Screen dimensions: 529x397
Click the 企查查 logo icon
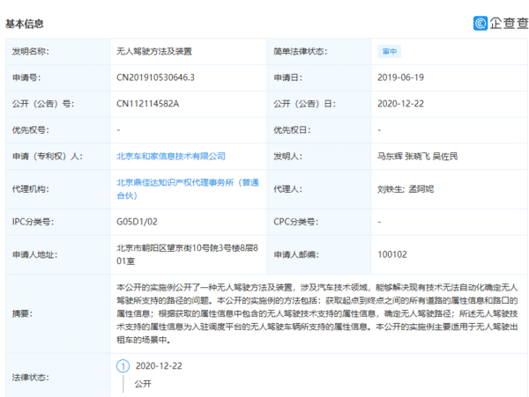point(481,23)
